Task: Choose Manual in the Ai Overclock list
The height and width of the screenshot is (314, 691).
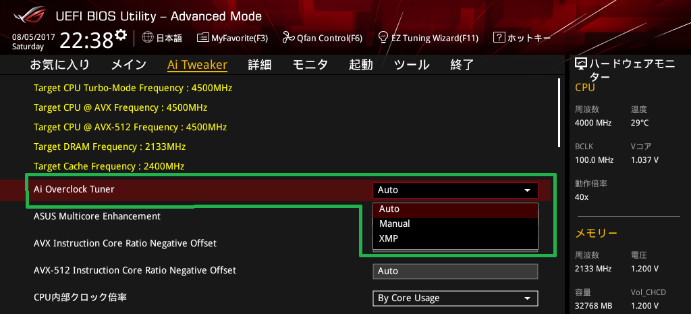Action: pyautogui.click(x=455, y=224)
